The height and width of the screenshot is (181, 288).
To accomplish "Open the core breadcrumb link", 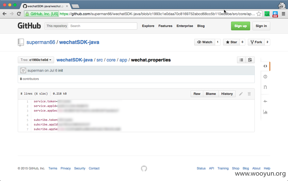I will point(111,60).
